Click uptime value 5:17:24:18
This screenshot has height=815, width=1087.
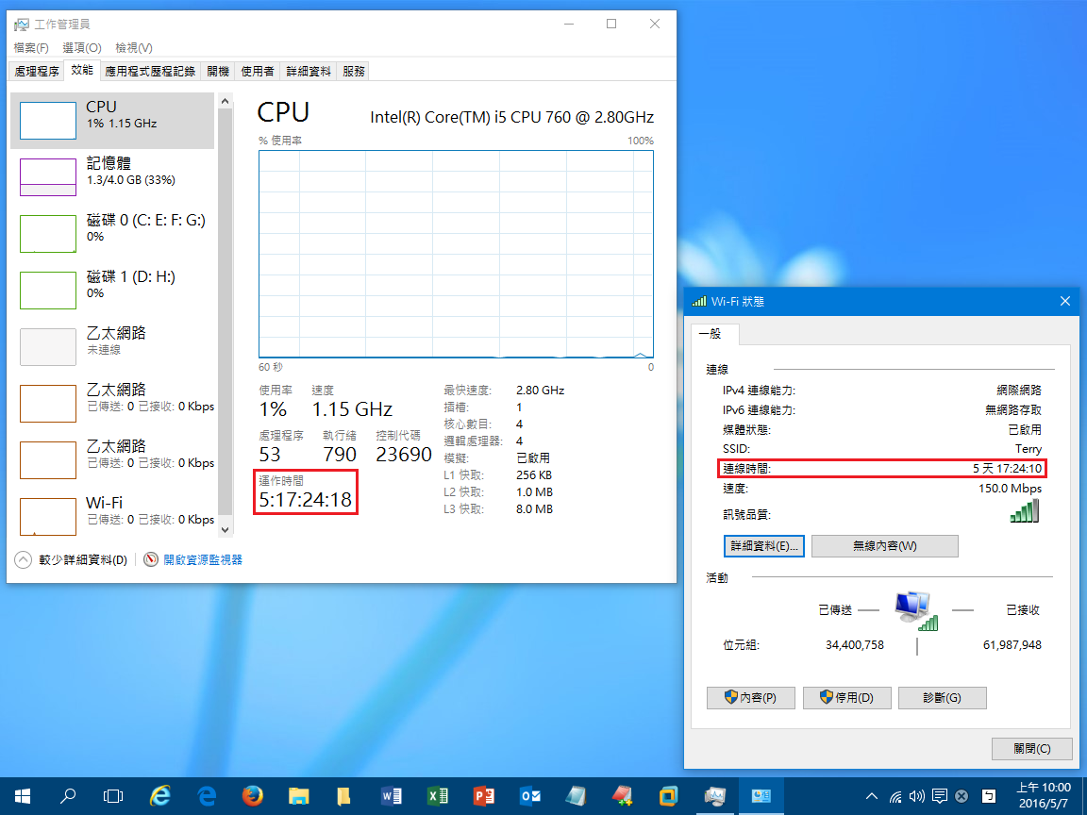(306, 500)
